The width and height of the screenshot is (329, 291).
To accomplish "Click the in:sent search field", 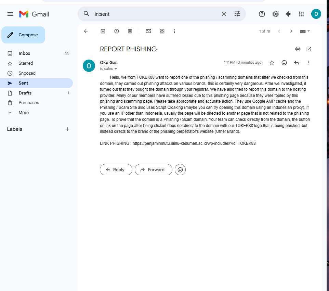I will coord(155,14).
